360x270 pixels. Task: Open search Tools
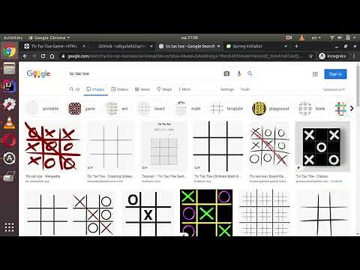pyautogui.click(x=245, y=89)
